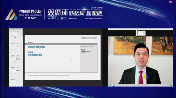Click Robin Xing's email address on slide

pos(85,52)
